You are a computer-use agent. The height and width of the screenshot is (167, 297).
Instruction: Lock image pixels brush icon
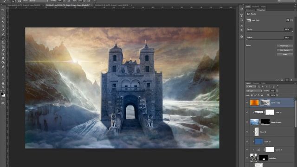pos(255,95)
